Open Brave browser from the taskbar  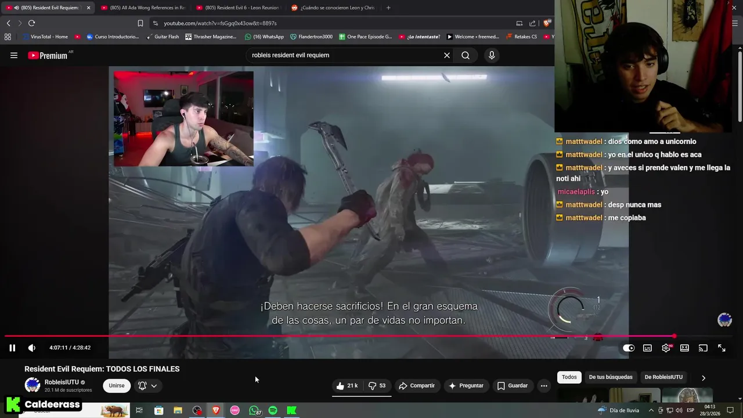click(216, 410)
